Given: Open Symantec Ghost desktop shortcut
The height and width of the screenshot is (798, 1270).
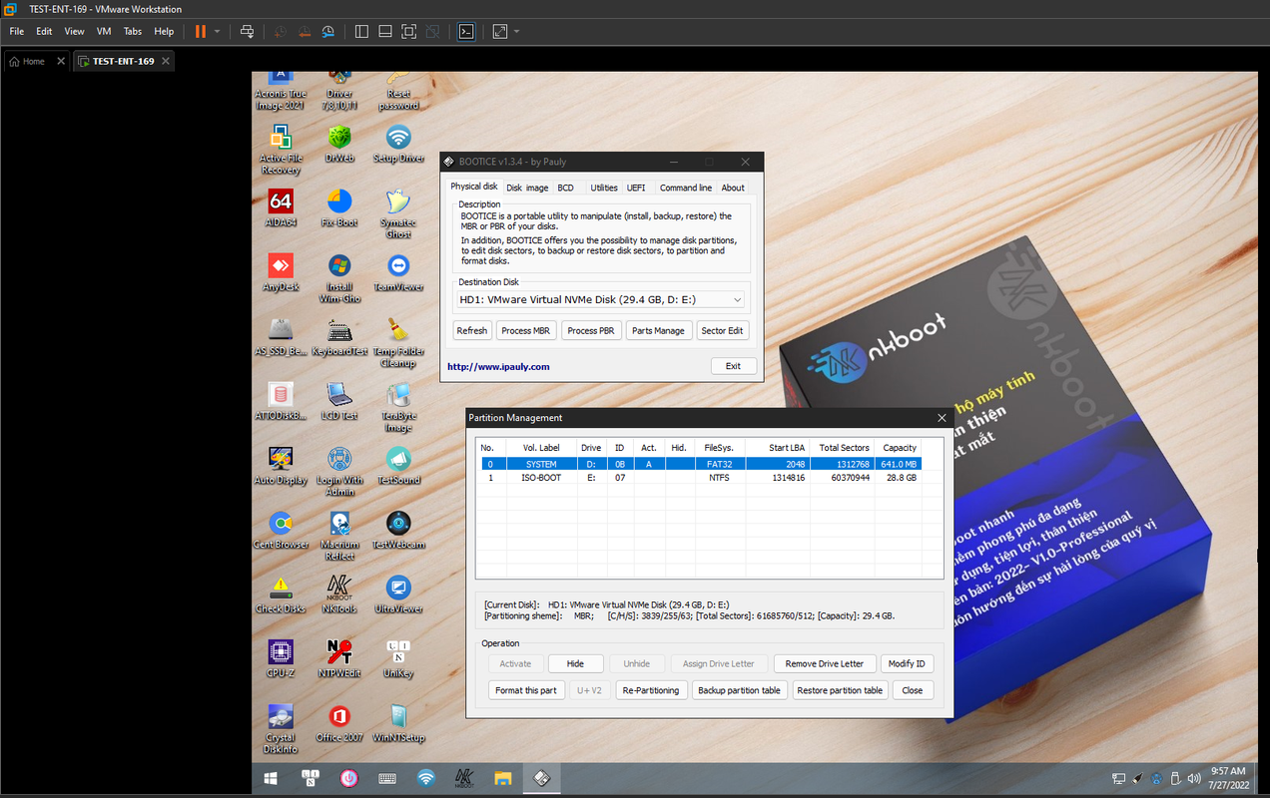Looking at the screenshot, I should point(398,212).
